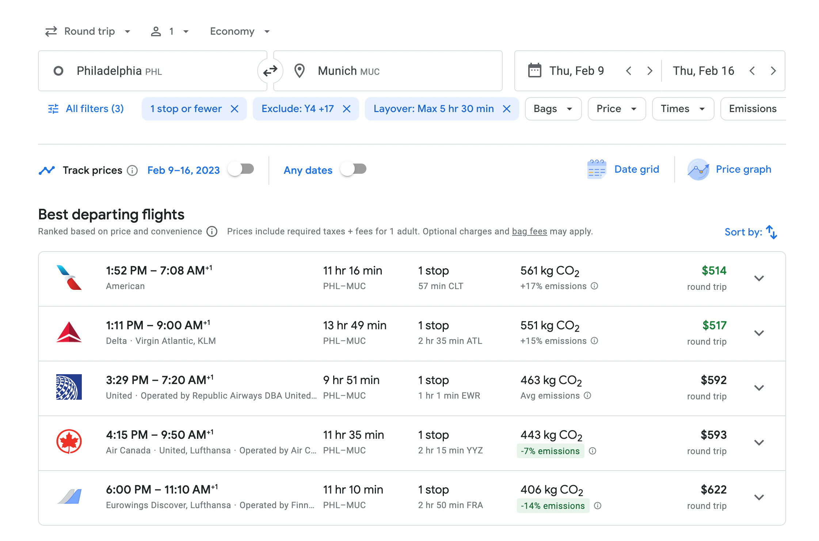Go to next departure date after Feb 9

pos(650,71)
